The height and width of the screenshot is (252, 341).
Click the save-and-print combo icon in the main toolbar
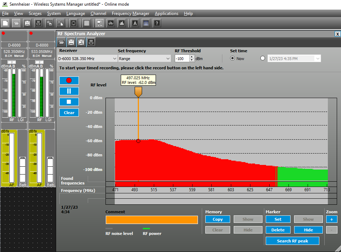tap(49, 23)
